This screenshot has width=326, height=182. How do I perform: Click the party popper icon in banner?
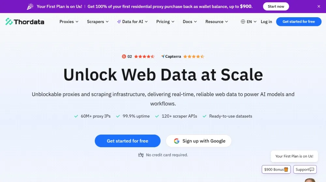point(30,6)
